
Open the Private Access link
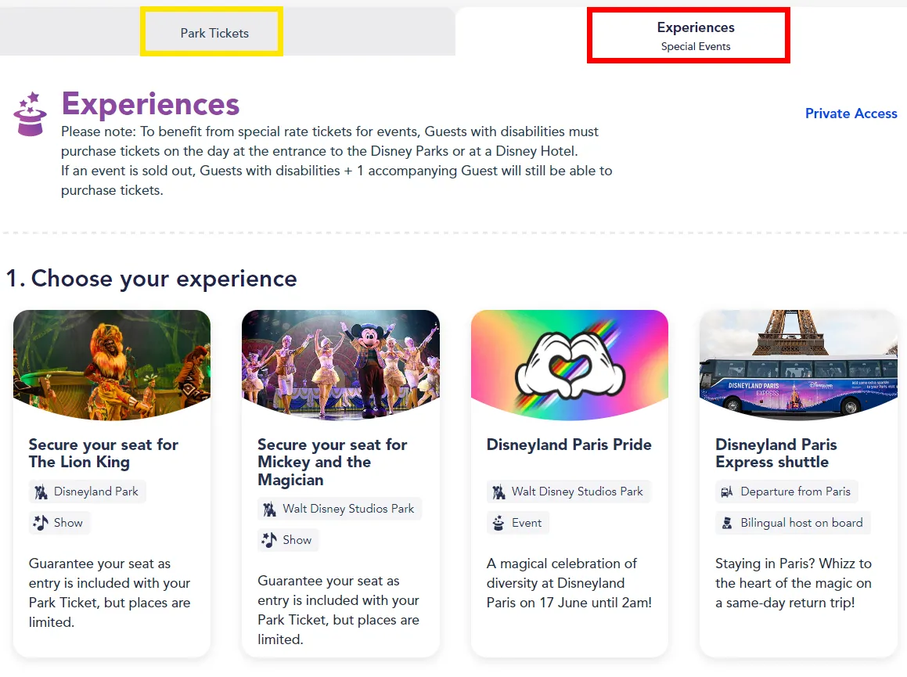(x=851, y=113)
